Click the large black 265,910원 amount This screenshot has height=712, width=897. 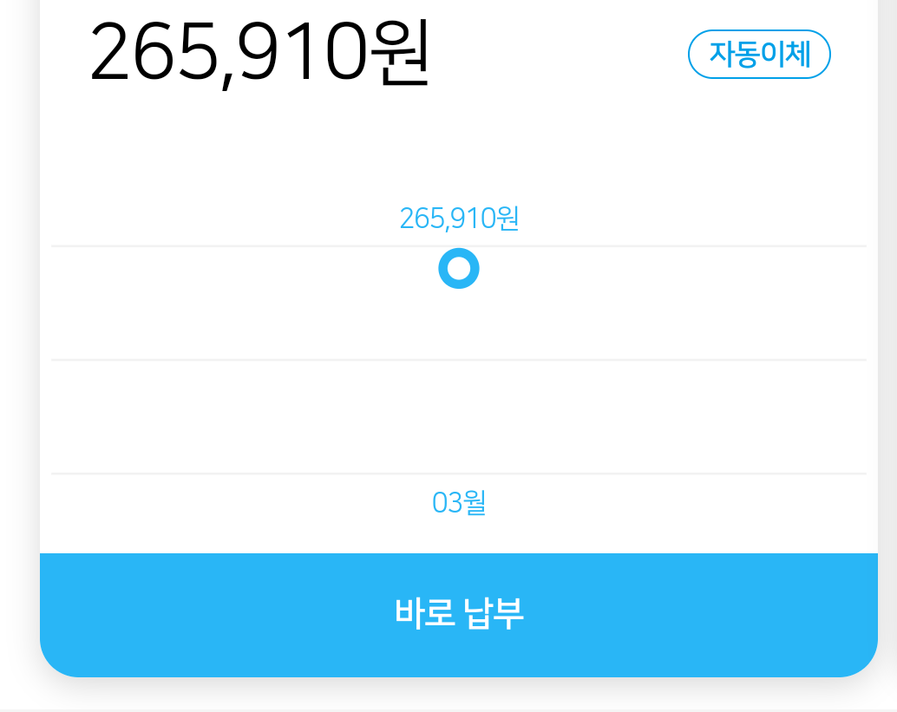tap(259, 54)
